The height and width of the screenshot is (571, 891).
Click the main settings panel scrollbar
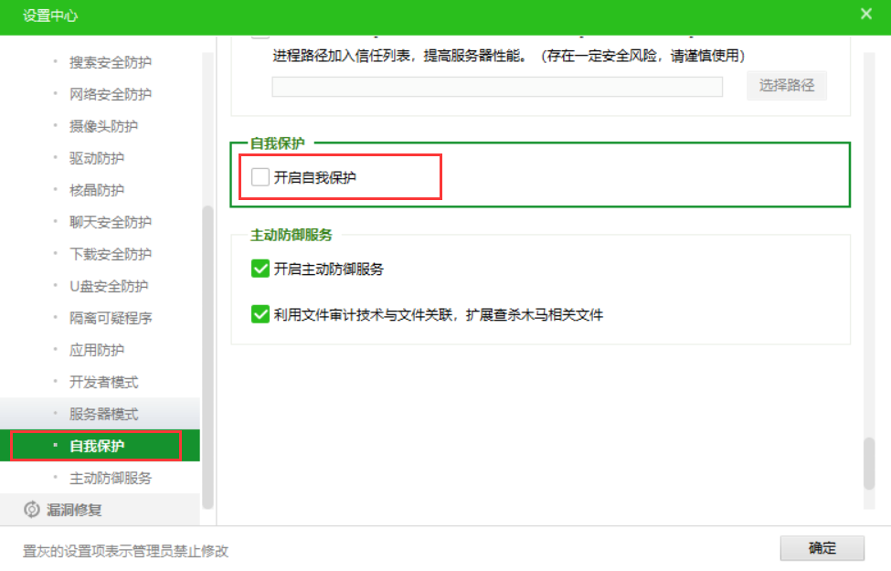868,465
